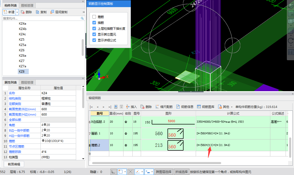Image resolution: width=294 pixels, height=175 pixels.
Task: Select KZ5 in the component list
Action: pos(22,39)
